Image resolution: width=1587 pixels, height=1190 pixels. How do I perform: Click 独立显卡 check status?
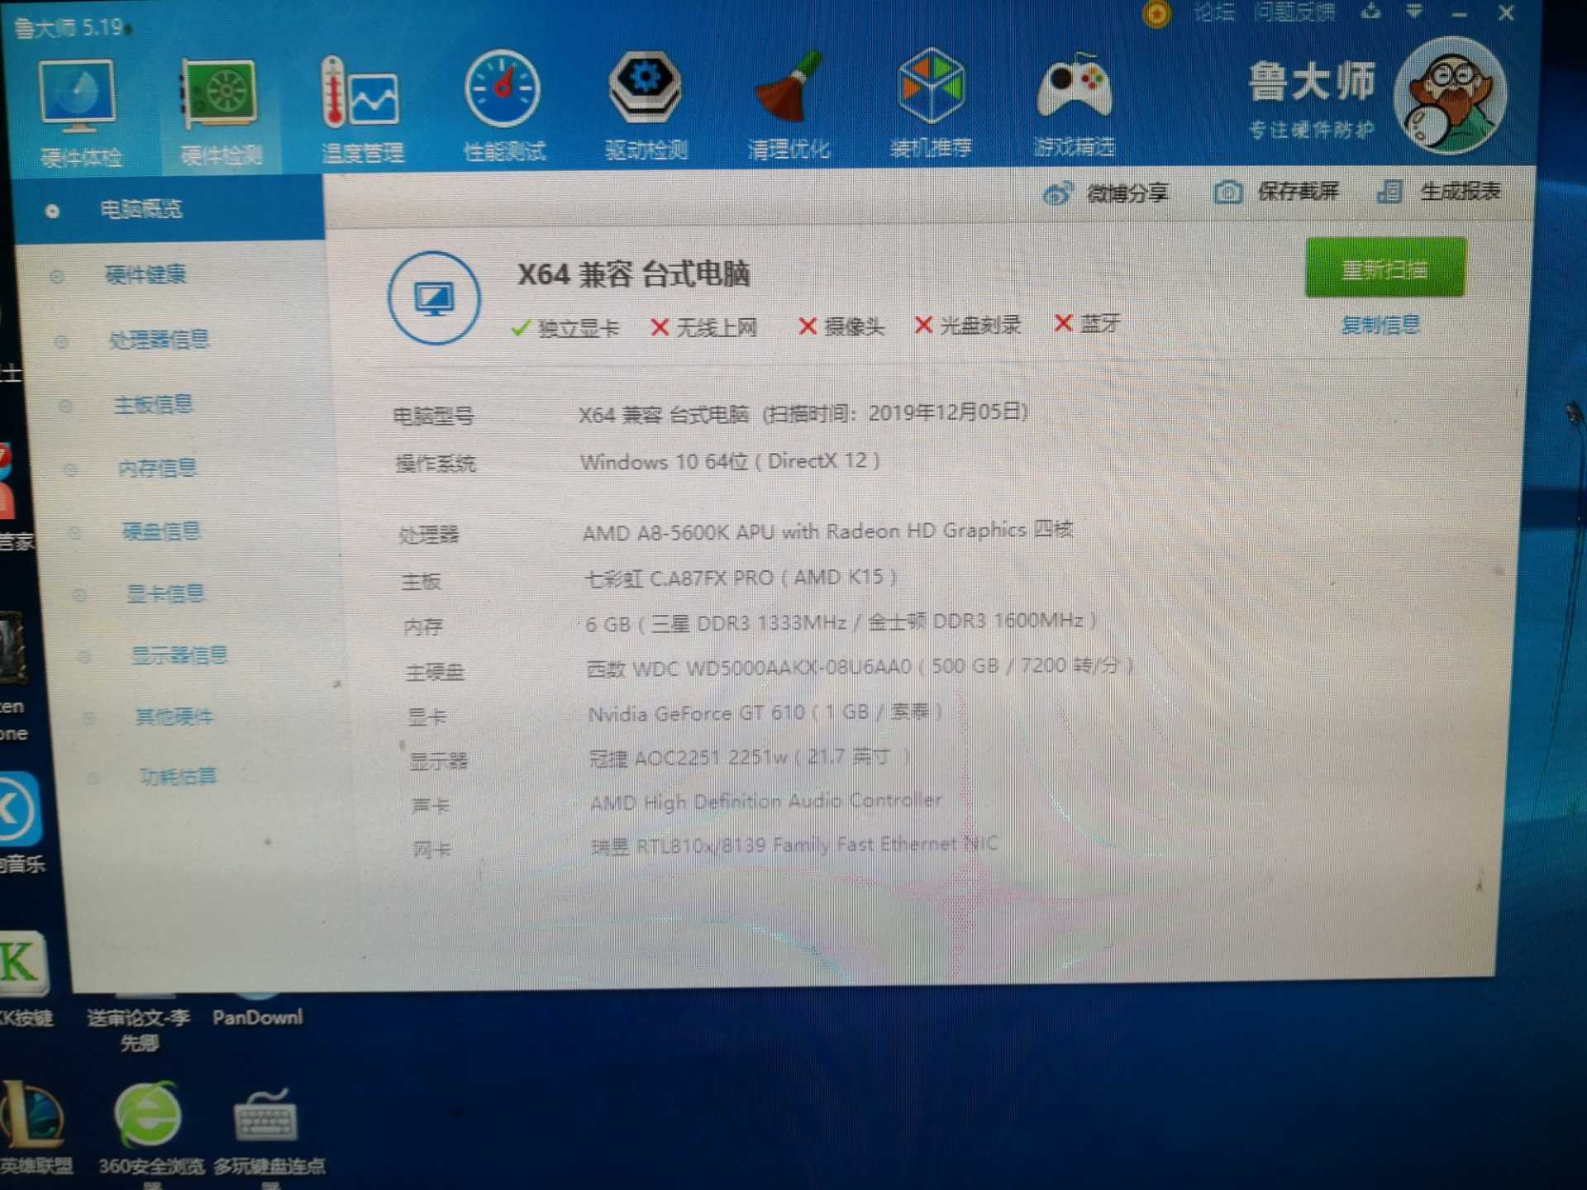(x=565, y=328)
